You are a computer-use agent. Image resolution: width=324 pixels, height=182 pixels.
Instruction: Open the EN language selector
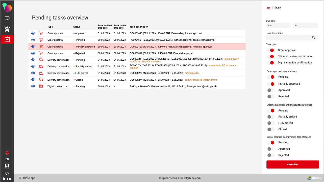[x=7, y=159]
